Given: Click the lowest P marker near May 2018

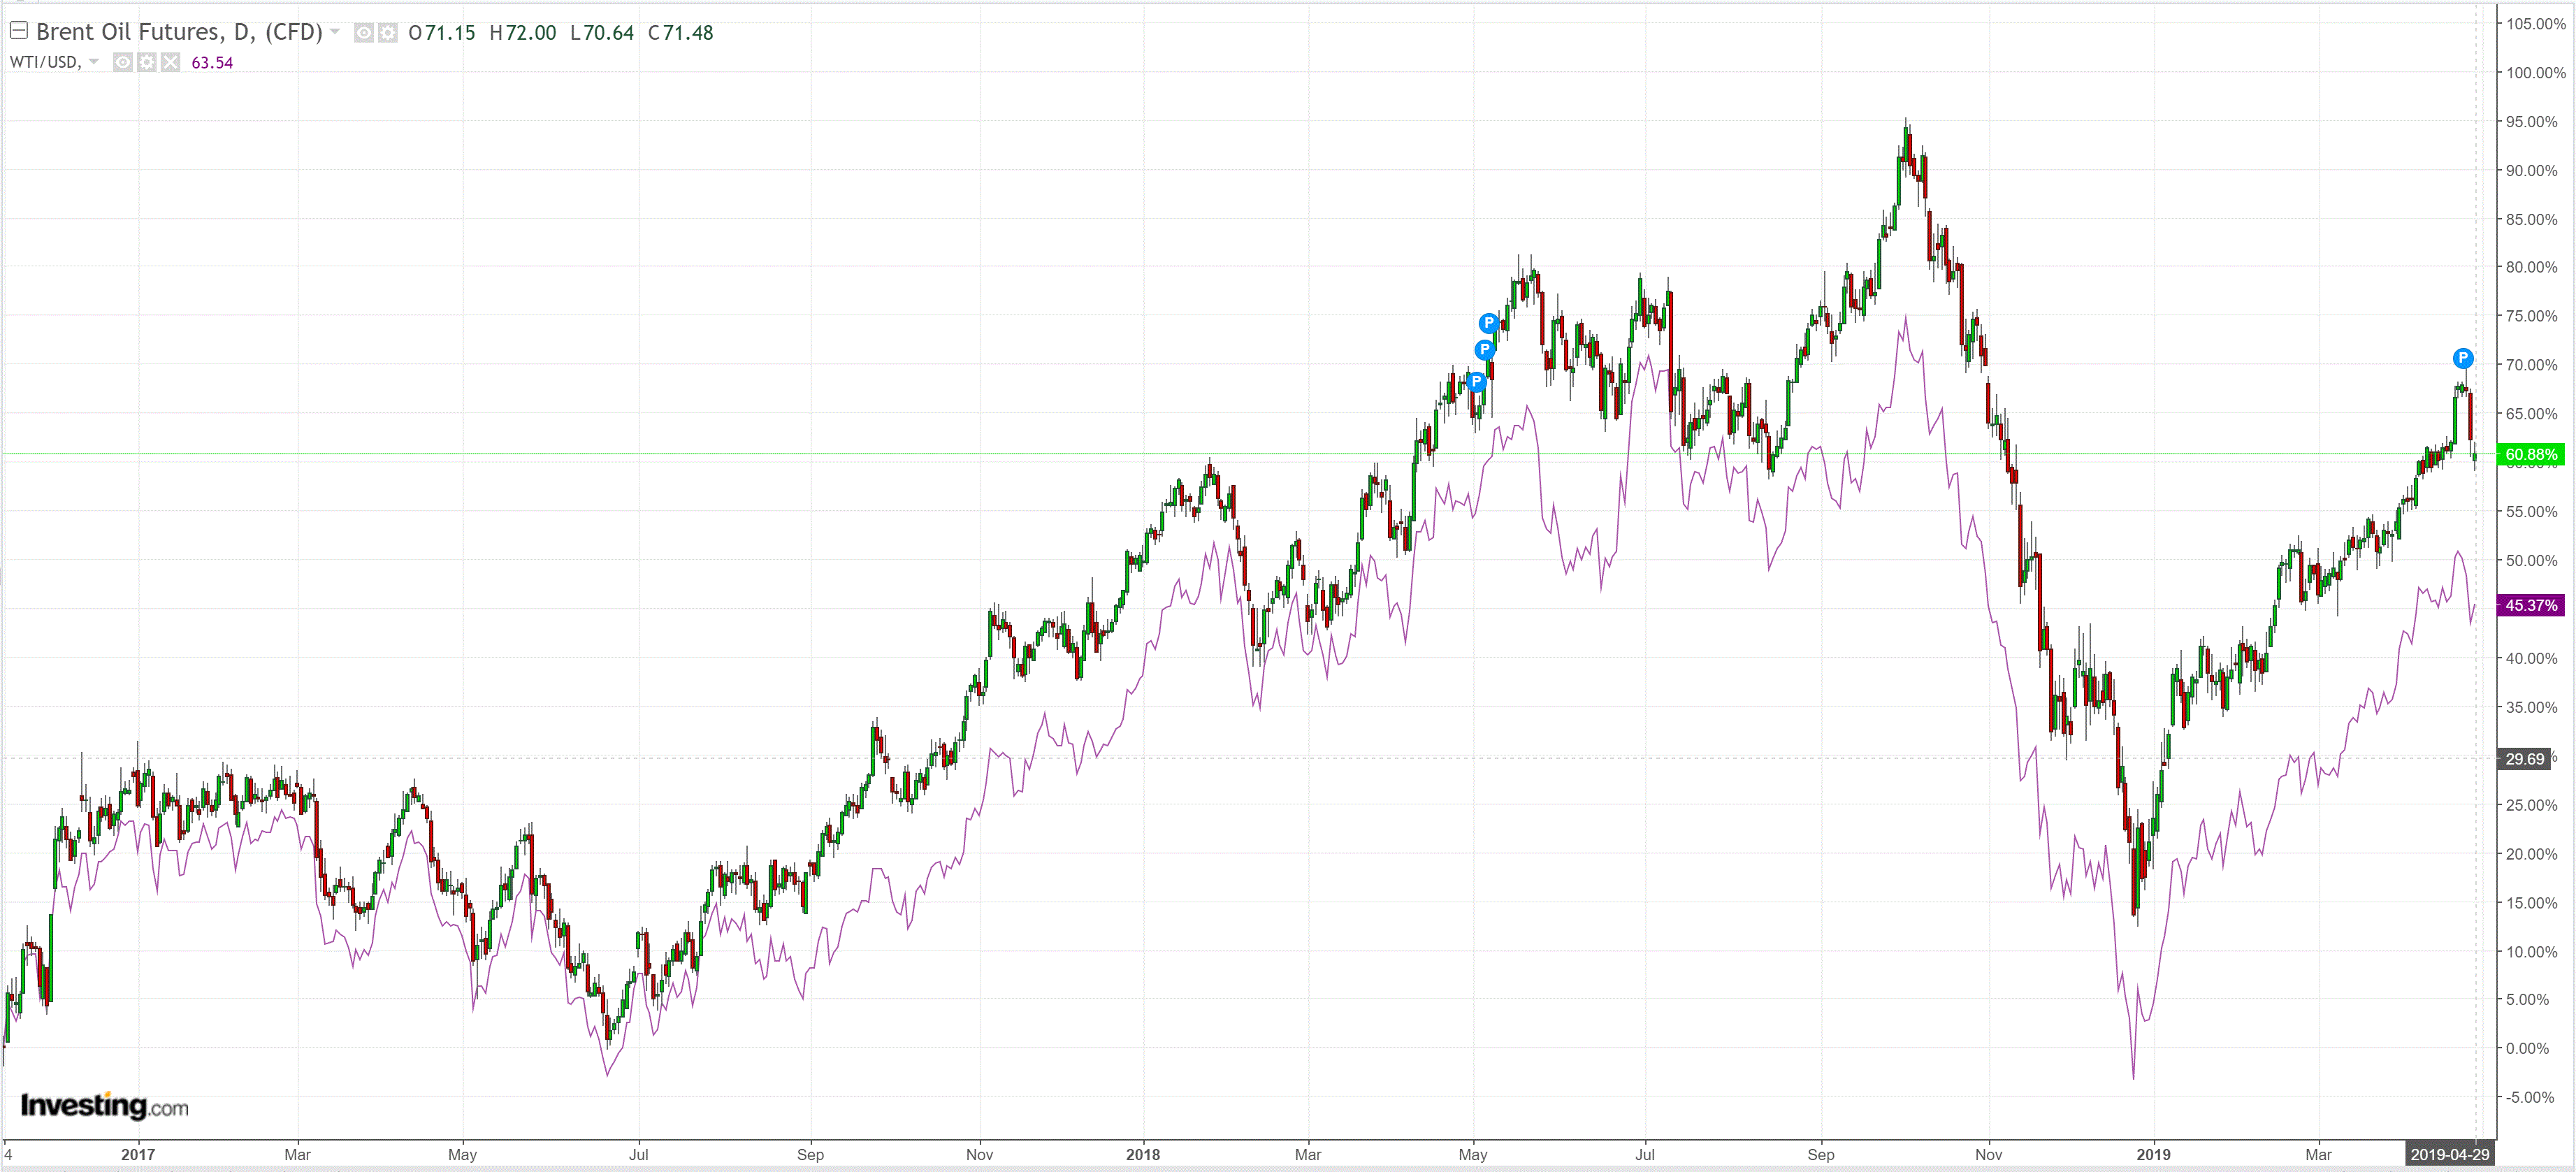Looking at the screenshot, I should tap(1476, 381).
